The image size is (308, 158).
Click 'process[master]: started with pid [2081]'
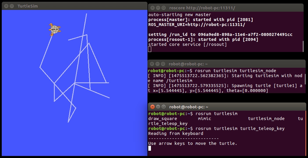click(200, 20)
